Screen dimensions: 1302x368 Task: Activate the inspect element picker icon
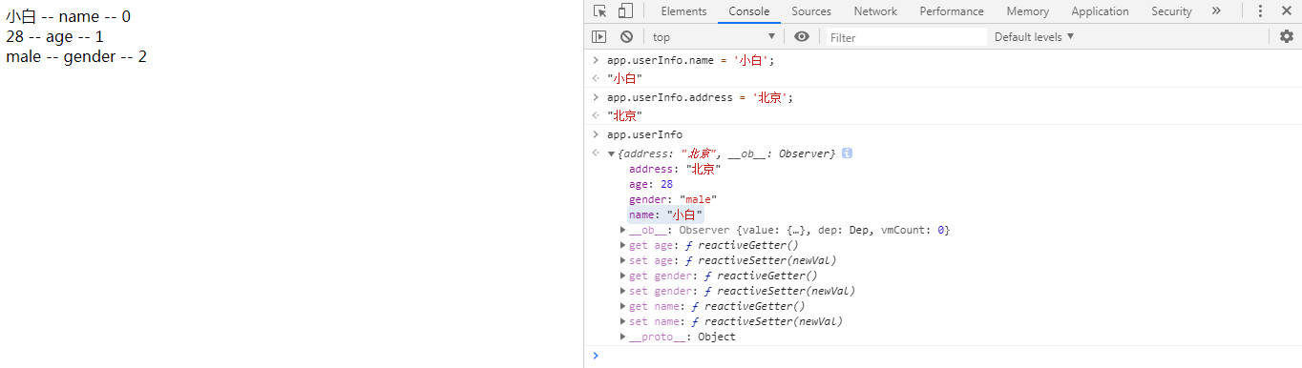(x=599, y=11)
